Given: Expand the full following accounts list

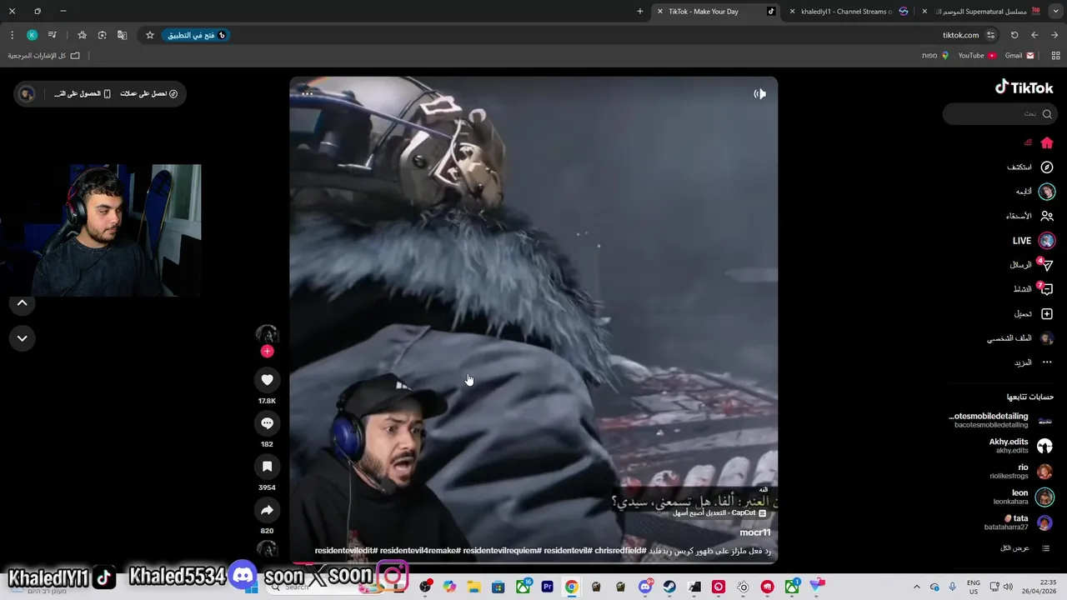Looking at the screenshot, I should 1025,548.
